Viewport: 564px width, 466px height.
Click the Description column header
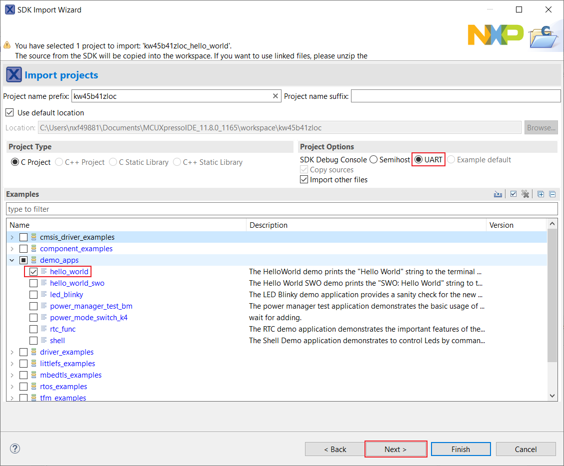tap(366, 225)
